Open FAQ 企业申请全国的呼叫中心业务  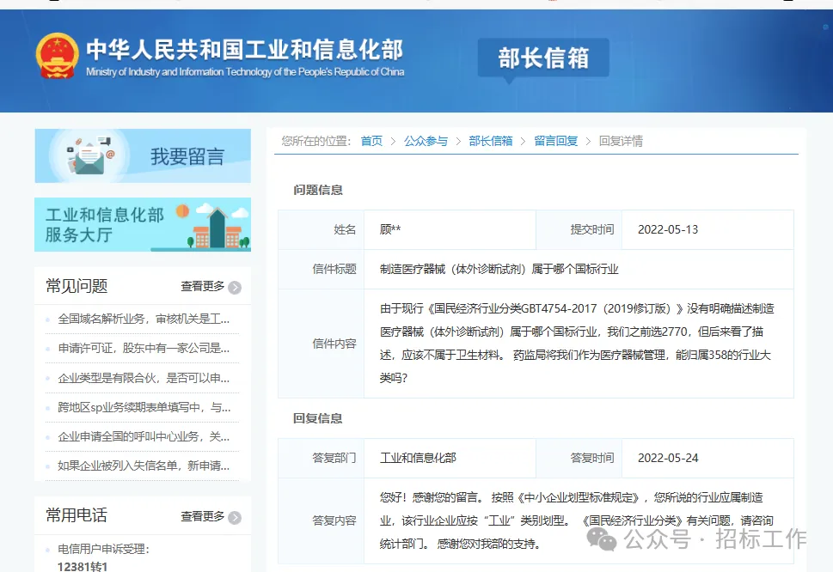coord(144,436)
